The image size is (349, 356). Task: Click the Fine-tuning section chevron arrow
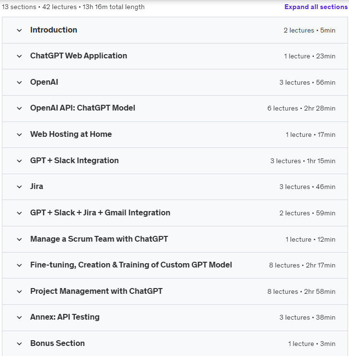click(x=19, y=266)
